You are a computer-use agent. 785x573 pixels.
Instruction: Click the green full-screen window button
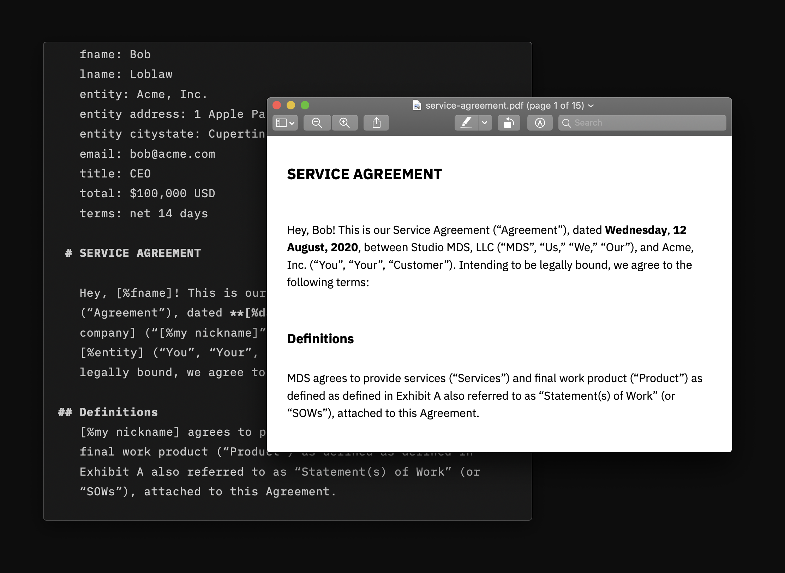(x=305, y=105)
